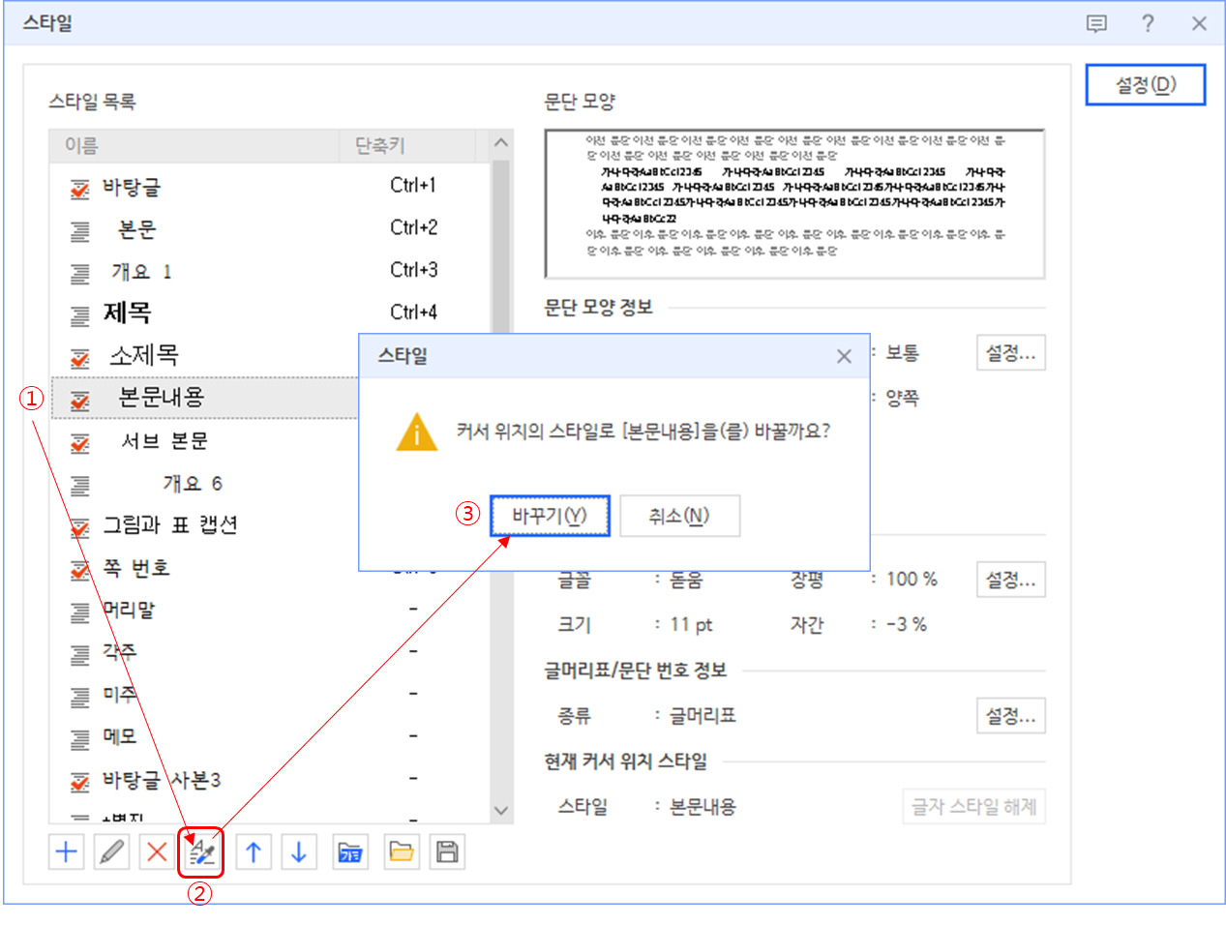Open dialog help via the question mark icon
Viewport: 1226px width, 925px height.
(x=1148, y=23)
